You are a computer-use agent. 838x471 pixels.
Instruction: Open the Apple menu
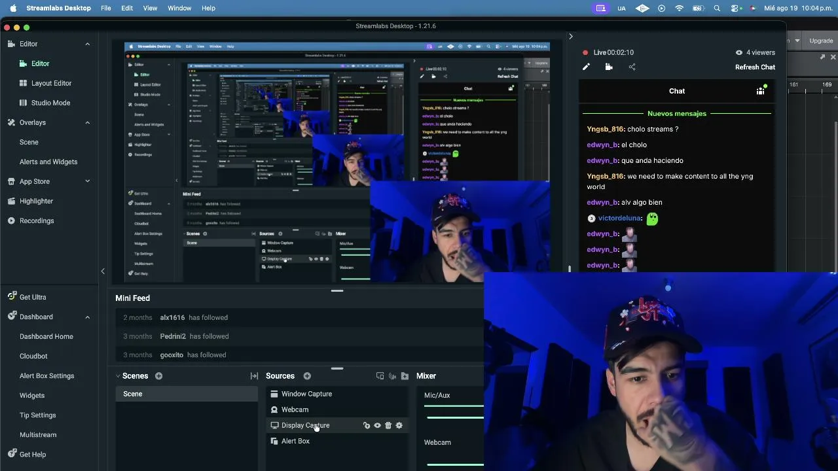click(x=12, y=8)
